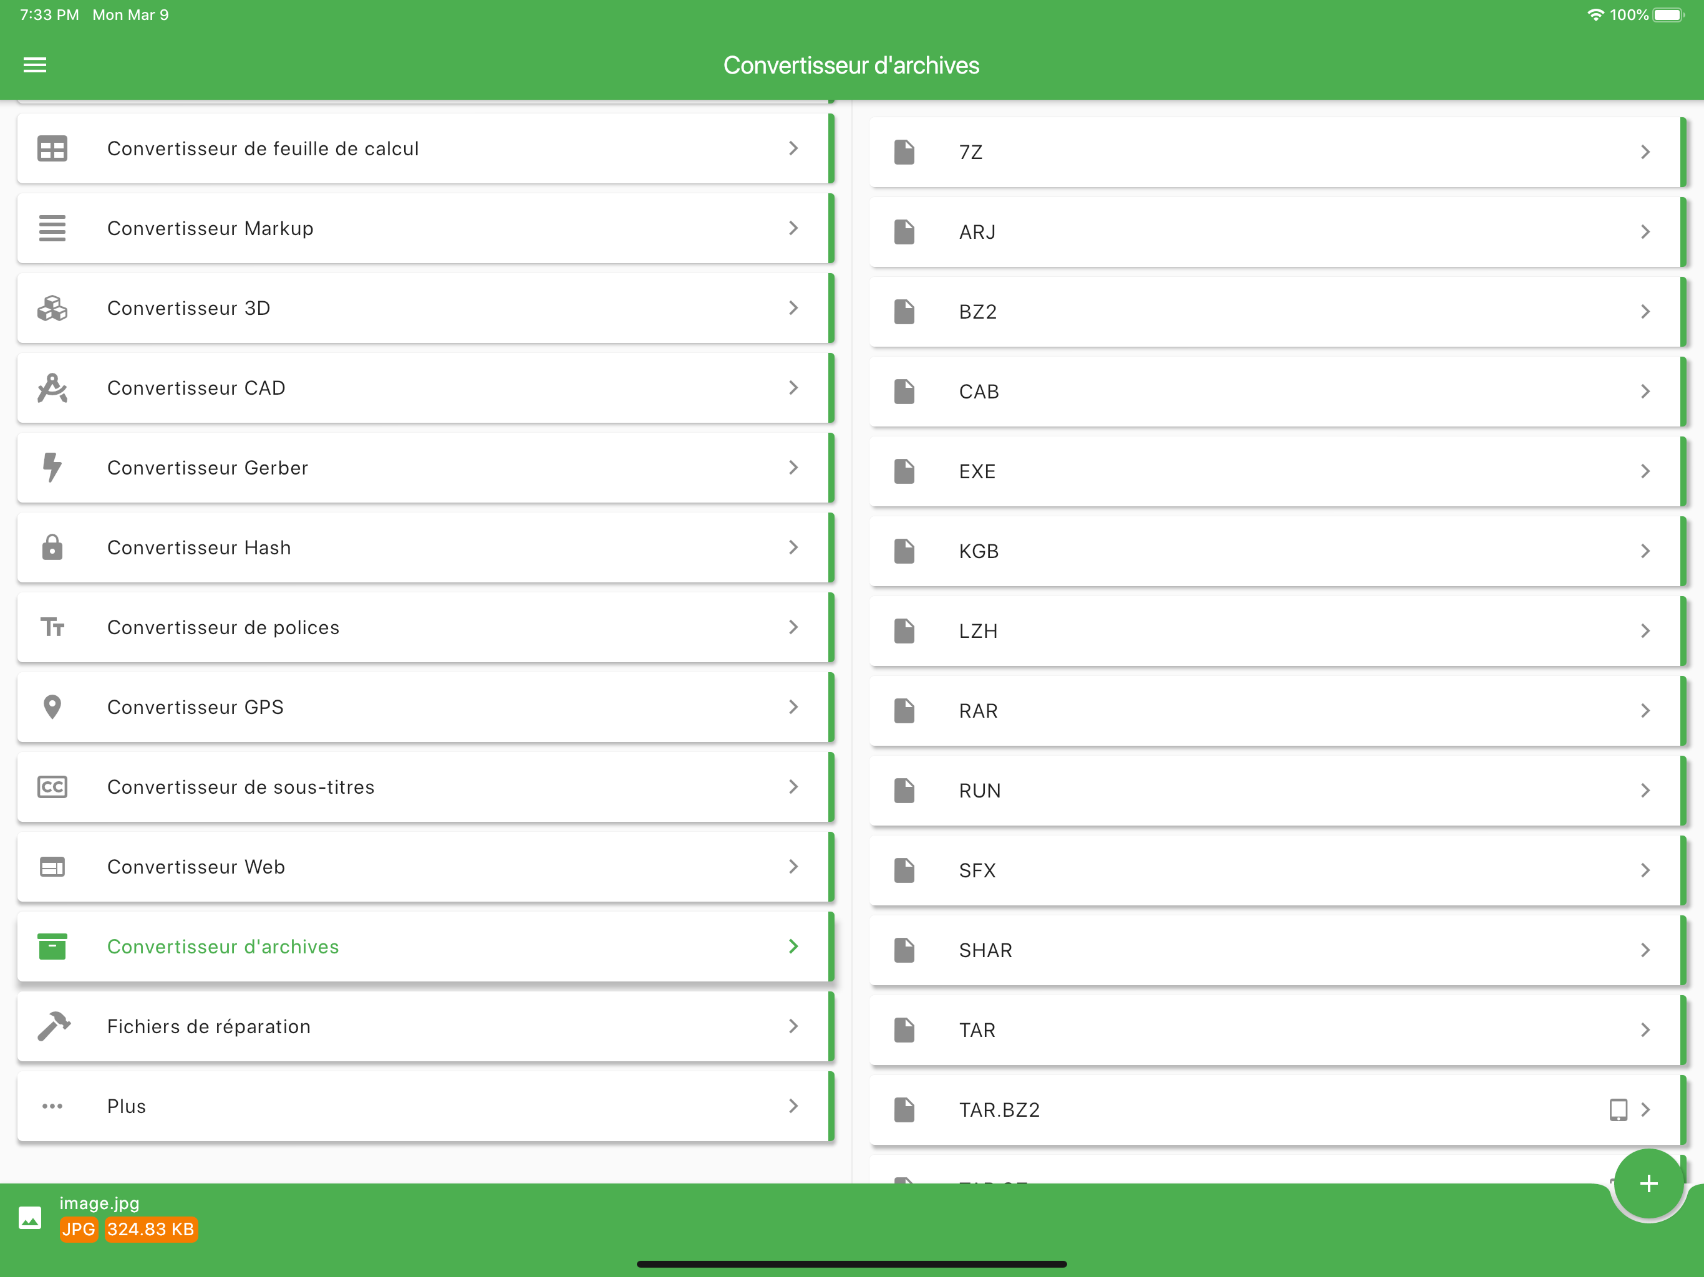Select Convertisseur d'archives menu item

(x=223, y=947)
